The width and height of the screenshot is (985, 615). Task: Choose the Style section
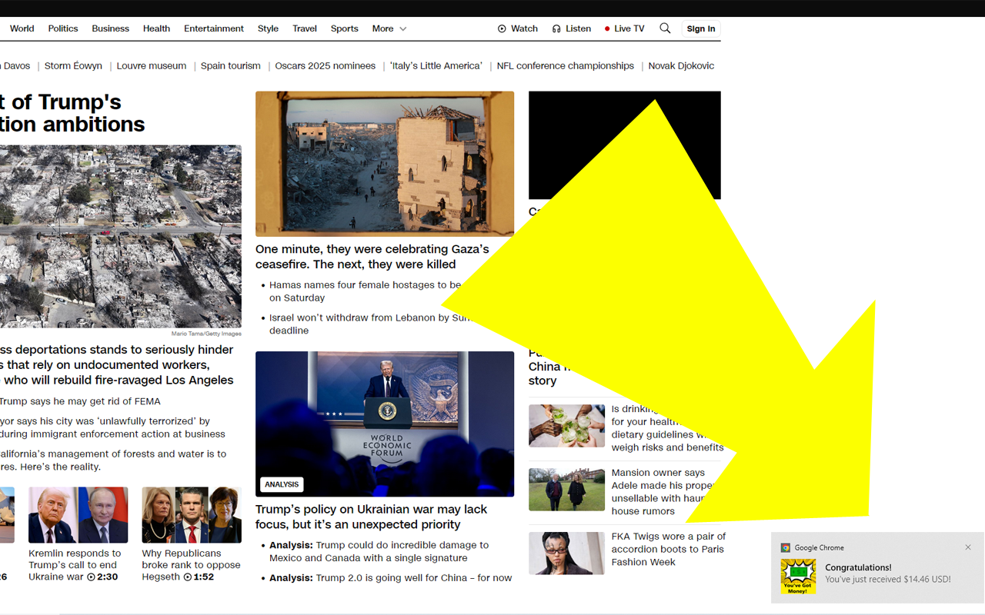point(268,28)
